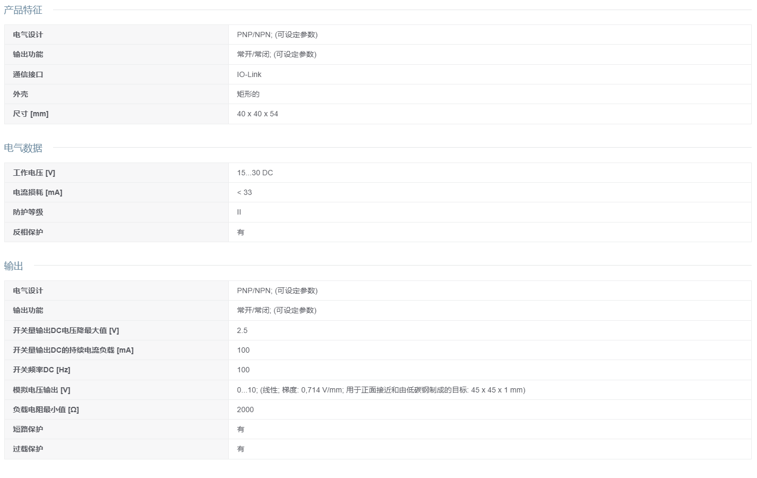This screenshot has height=478, width=757.
Task: Click the < 33 value
Action: [x=244, y=192]
